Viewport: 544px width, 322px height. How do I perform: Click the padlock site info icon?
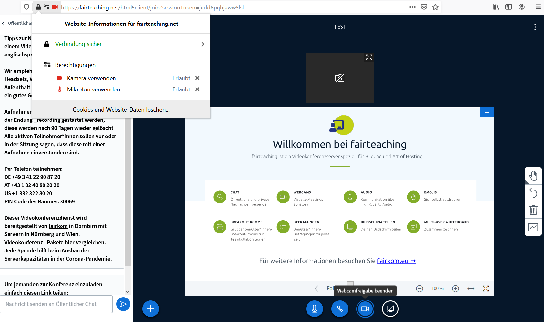pyautogui.click(x=38, y=7)
